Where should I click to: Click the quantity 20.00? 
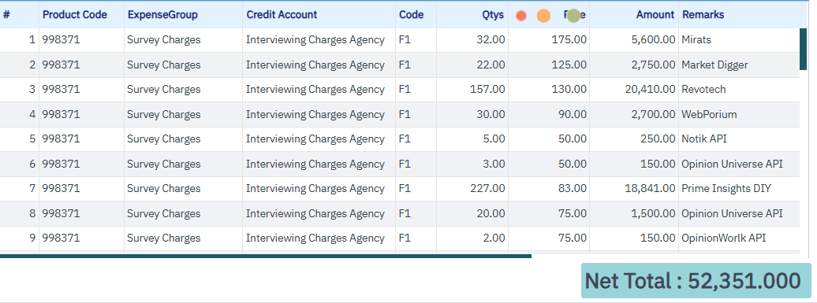click(491, 213)
